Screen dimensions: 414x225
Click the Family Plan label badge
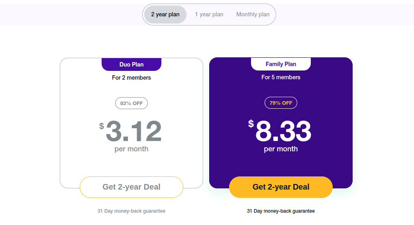(281, 64)
